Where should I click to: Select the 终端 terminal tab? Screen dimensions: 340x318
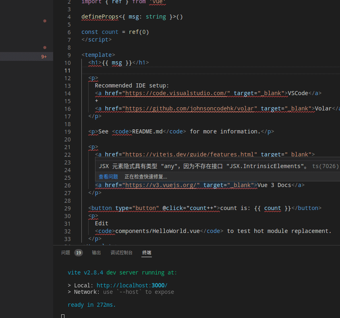pos(147,253)
